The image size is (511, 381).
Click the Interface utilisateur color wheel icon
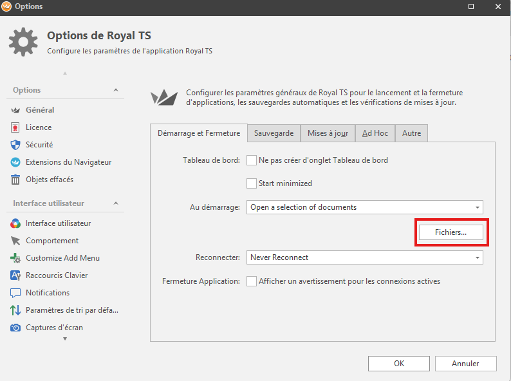[15, 223]
